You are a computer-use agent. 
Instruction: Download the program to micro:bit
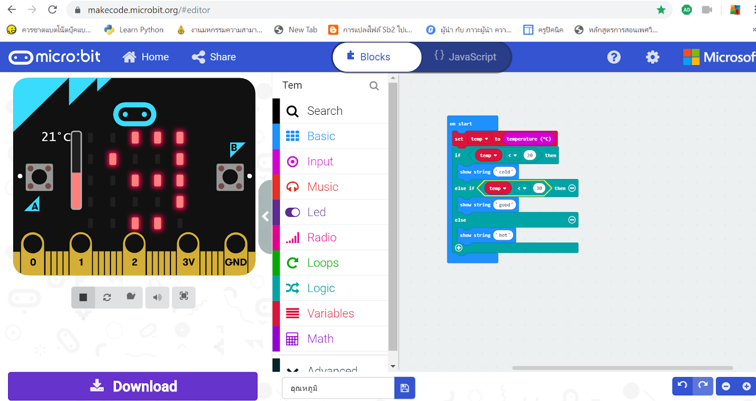point(133,386)
